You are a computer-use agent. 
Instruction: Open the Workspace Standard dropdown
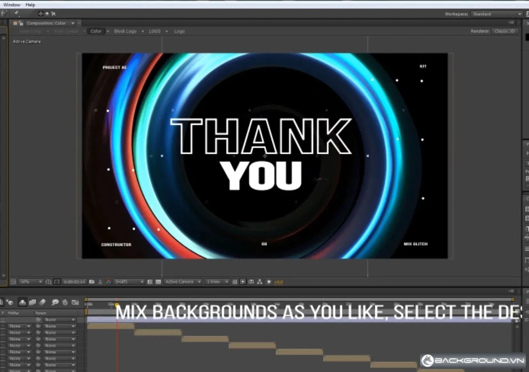497,14
